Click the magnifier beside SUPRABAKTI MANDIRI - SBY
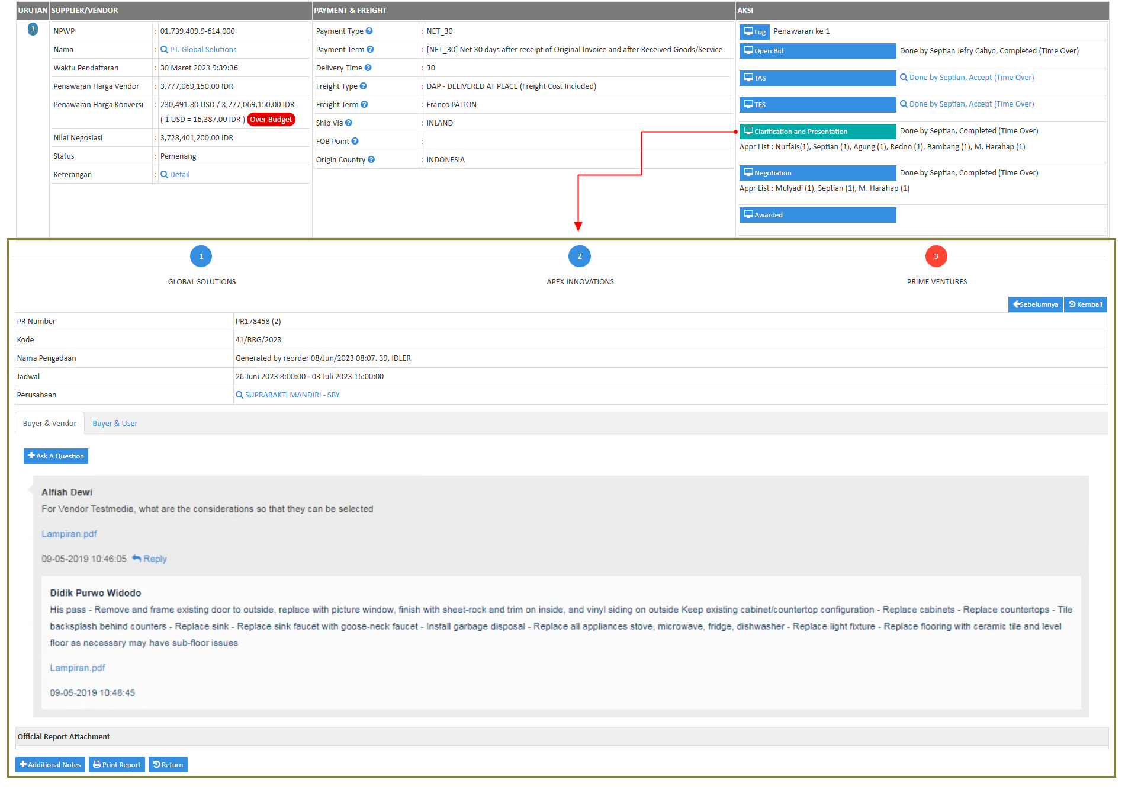 point(239,395)
